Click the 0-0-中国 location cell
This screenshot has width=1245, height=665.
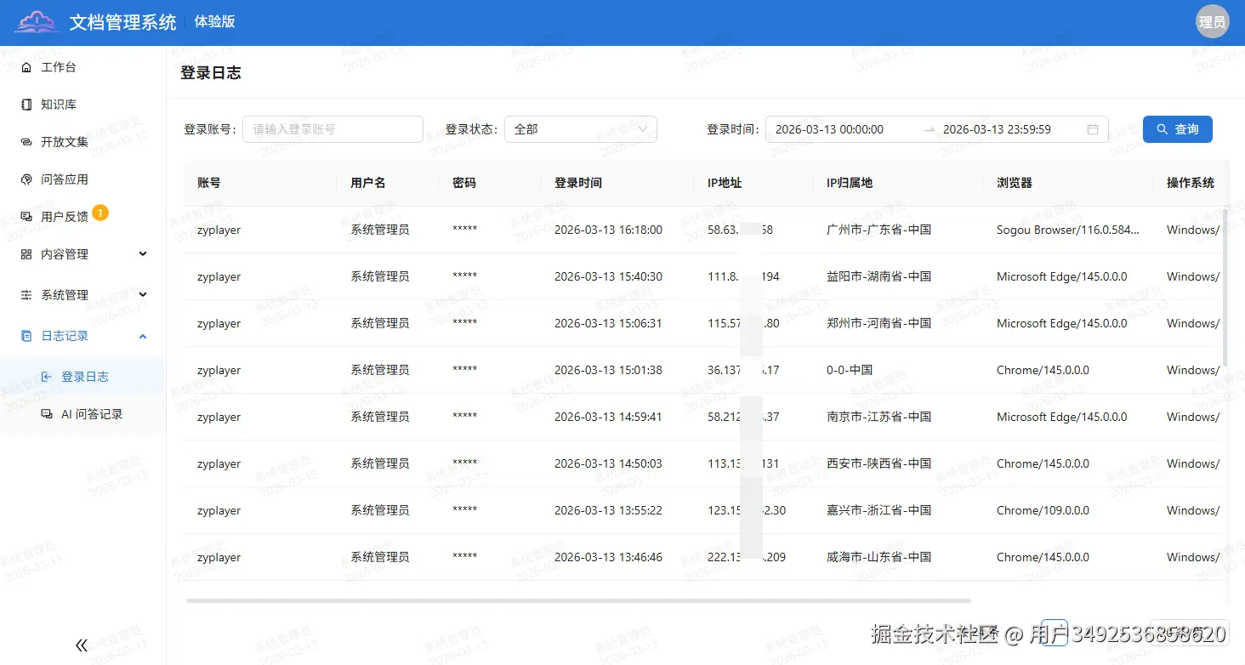850,370
